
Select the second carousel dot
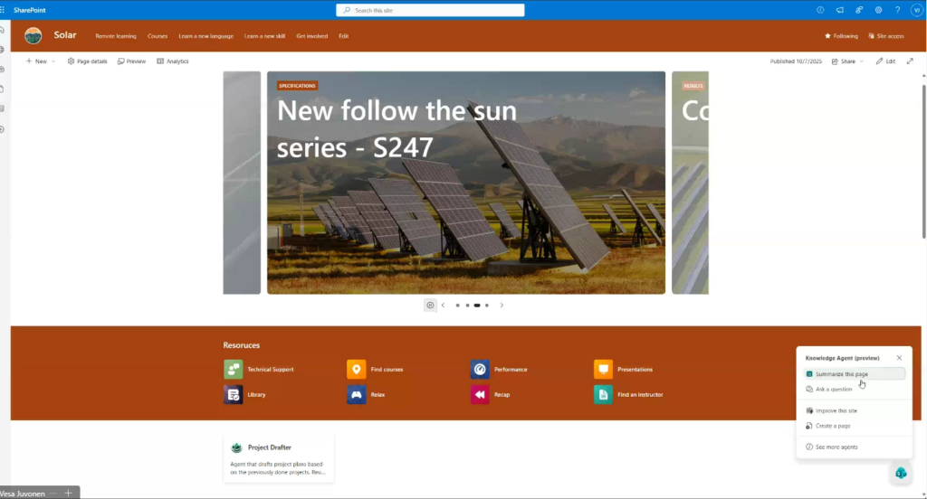[467, 306]
